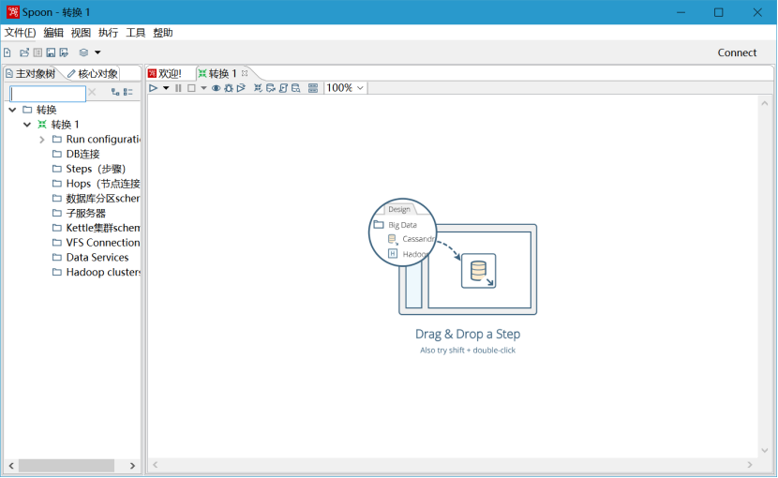The width and height of the screenshot is (778, 478).
Task: Click canvas horizontal scroll left arrow
Action: [x=156, y=465]
